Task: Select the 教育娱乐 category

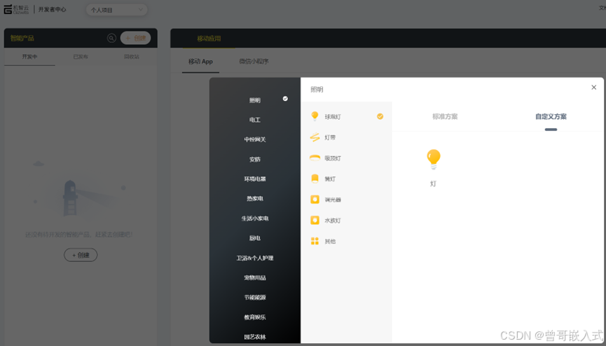Action: [x=255, y=317]
